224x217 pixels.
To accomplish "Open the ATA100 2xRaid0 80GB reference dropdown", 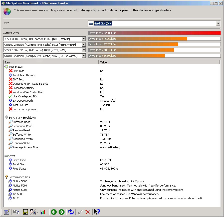I will 84,44.
